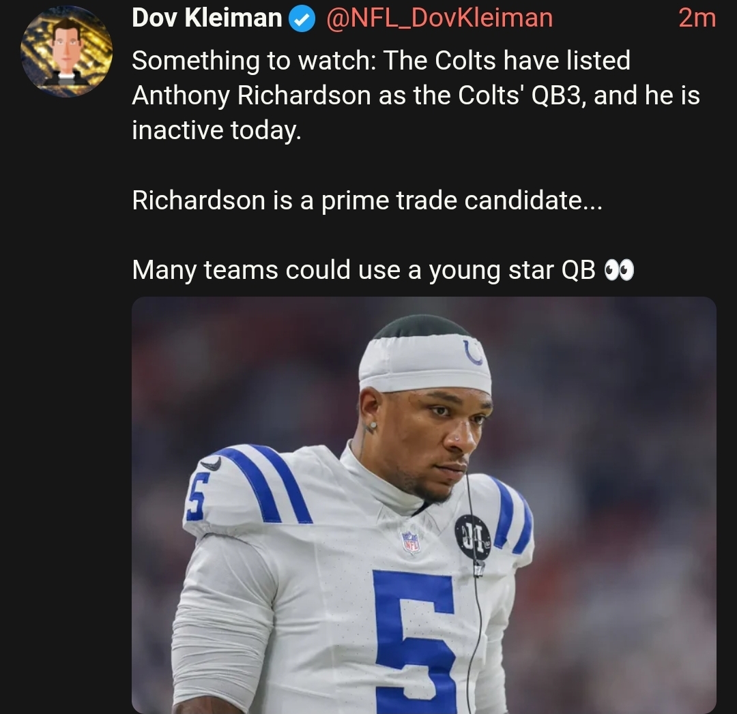Click "Richardson is a prime trade candidate" text
The image size is (737, 714).
[366, 200]
